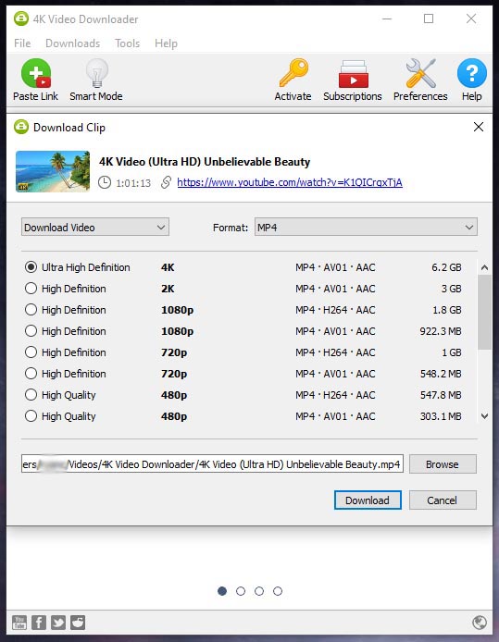Click the 4K Video Downloader title logo
Viewport: 499px width, 642px height.
pos(21,19)
